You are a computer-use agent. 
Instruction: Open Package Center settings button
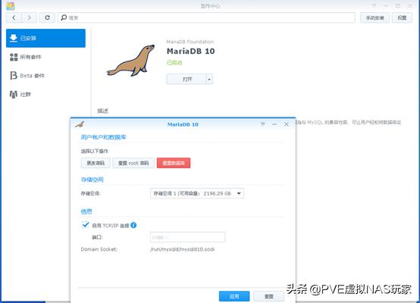402,17
